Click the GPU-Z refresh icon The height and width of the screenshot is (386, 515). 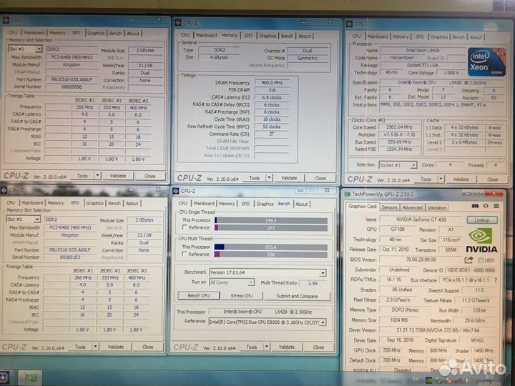[x=486, y=206]
